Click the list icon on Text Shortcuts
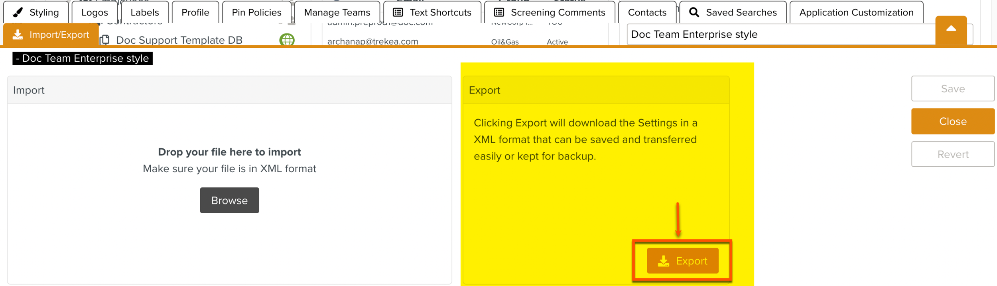The height and width of the screenshot is (286, 997). [x=398, y=12]
